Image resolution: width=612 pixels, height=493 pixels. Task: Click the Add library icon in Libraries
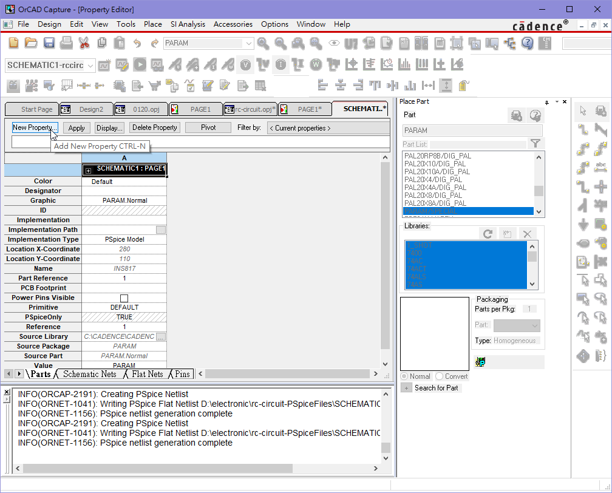(508, 234)
